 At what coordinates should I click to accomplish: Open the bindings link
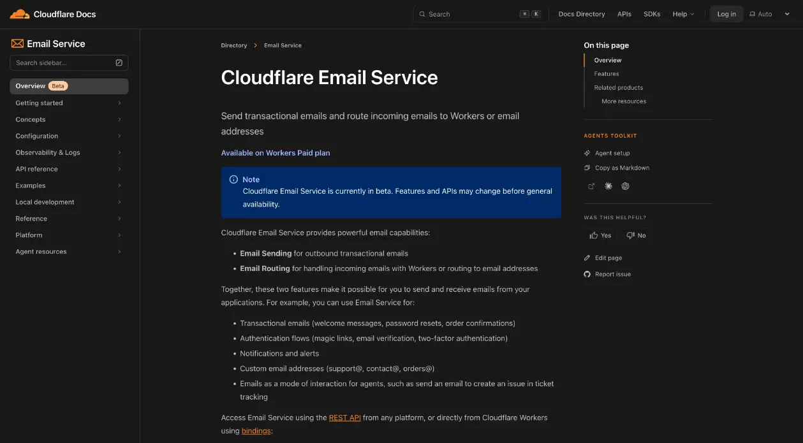pyautogui.click(x=256, y=431)
